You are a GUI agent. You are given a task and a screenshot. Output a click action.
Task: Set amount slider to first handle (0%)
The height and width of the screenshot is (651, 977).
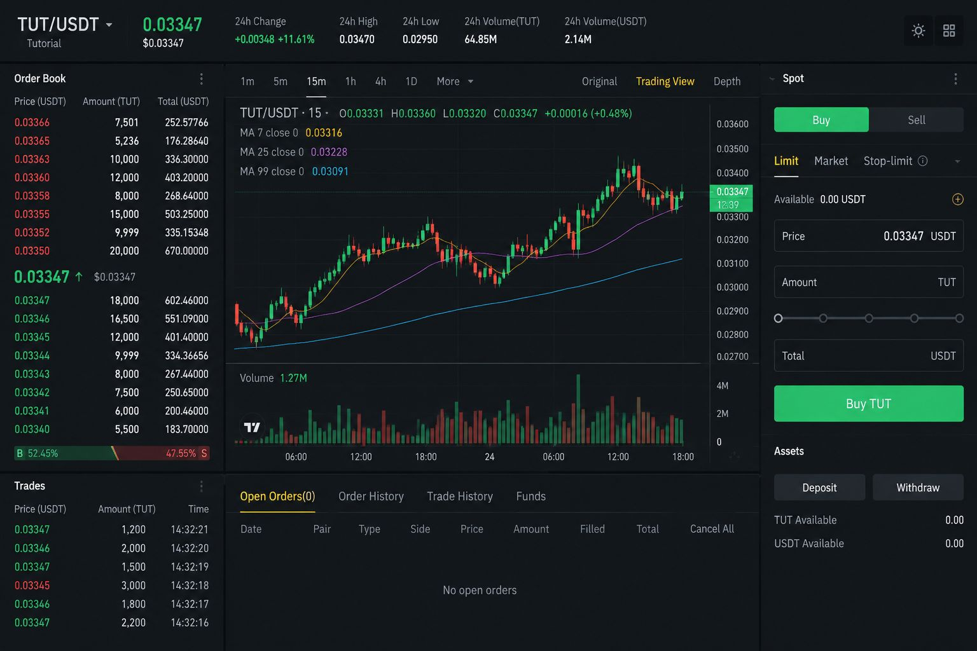point(778,319)
